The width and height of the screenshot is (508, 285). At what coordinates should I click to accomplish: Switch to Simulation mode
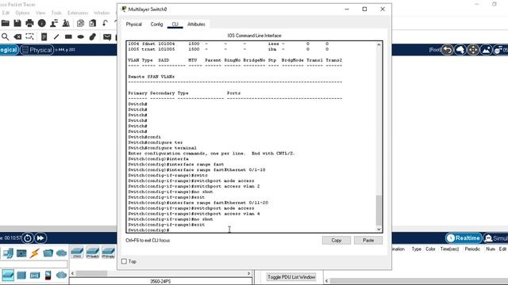495,238
